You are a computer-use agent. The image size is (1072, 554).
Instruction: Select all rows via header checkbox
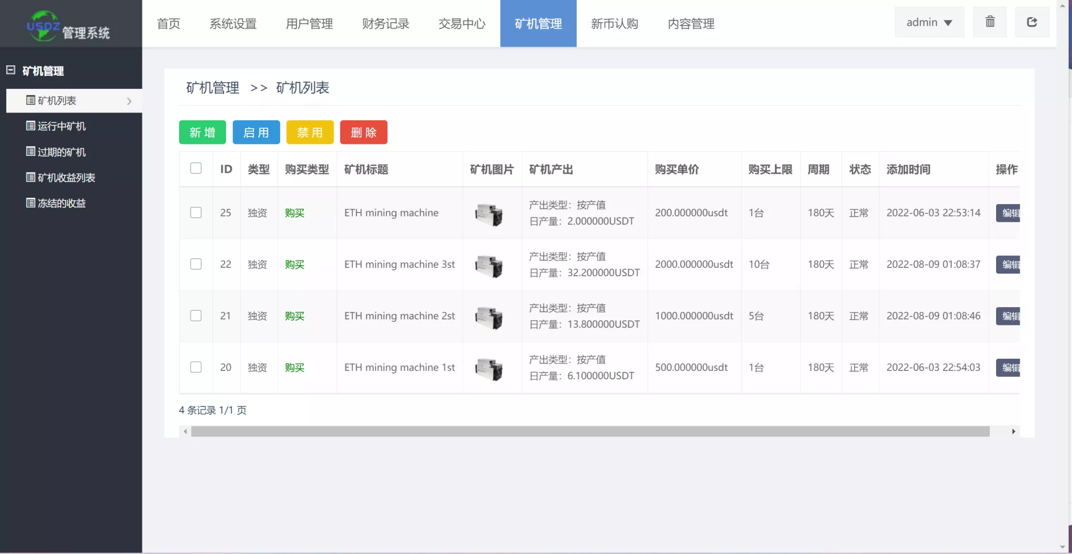pos(196,168)
